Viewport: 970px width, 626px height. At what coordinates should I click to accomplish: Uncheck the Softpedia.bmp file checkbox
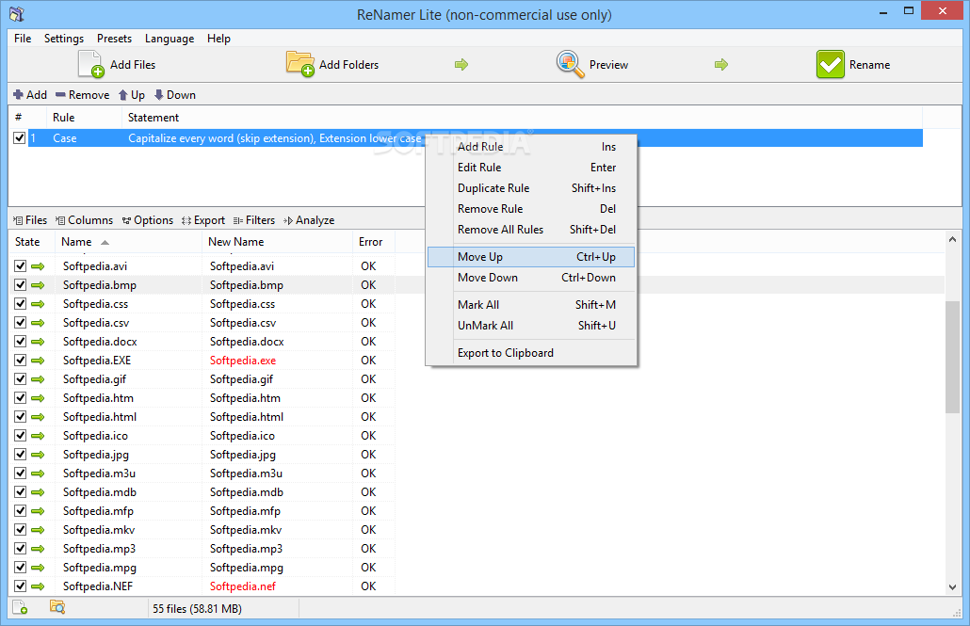[21, 284]
